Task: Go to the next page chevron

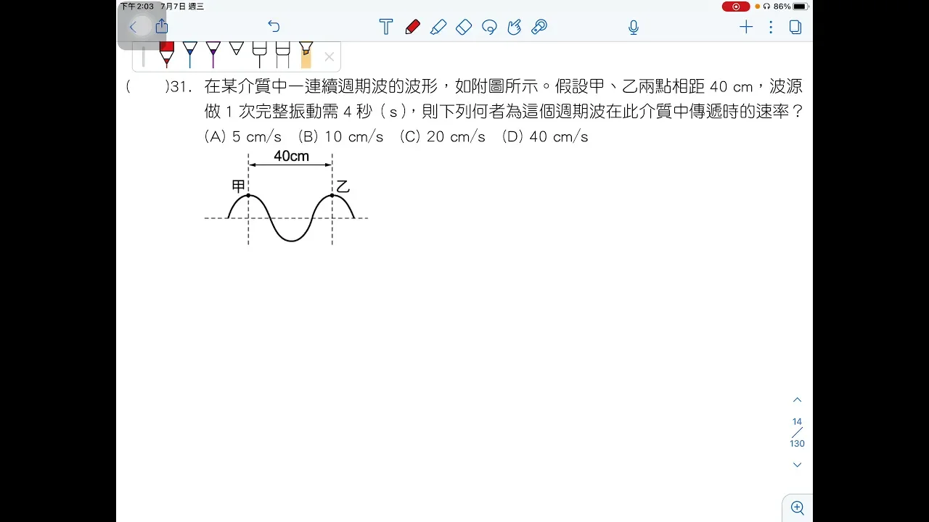Action: coord(797,465)
